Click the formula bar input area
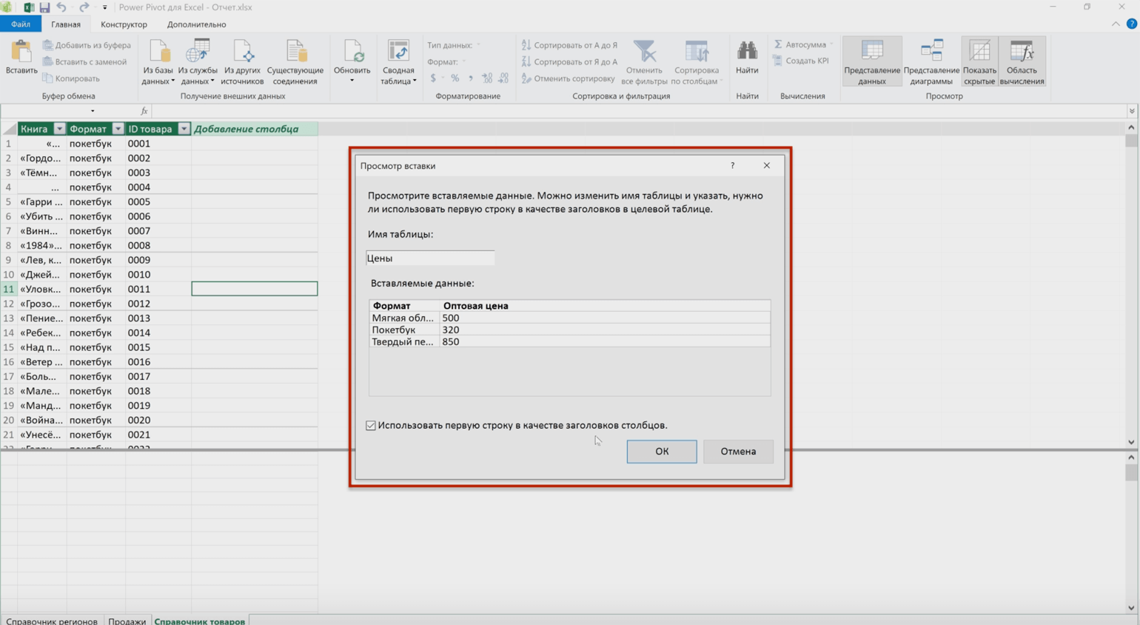The image size is (1140, 625). [638, 111]
